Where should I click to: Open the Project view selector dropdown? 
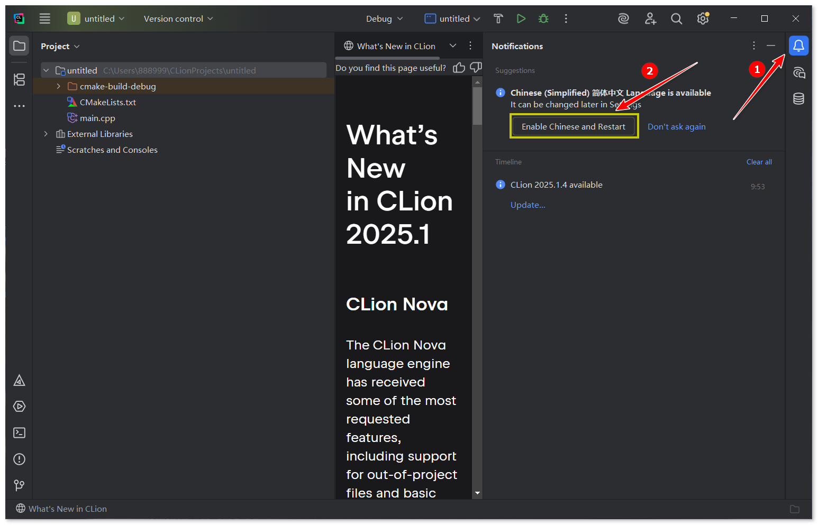pos(60,46)
